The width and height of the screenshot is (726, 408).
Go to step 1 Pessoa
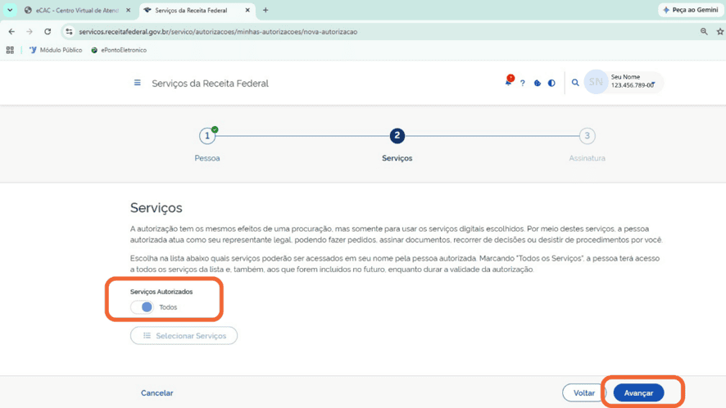[207, 136]
